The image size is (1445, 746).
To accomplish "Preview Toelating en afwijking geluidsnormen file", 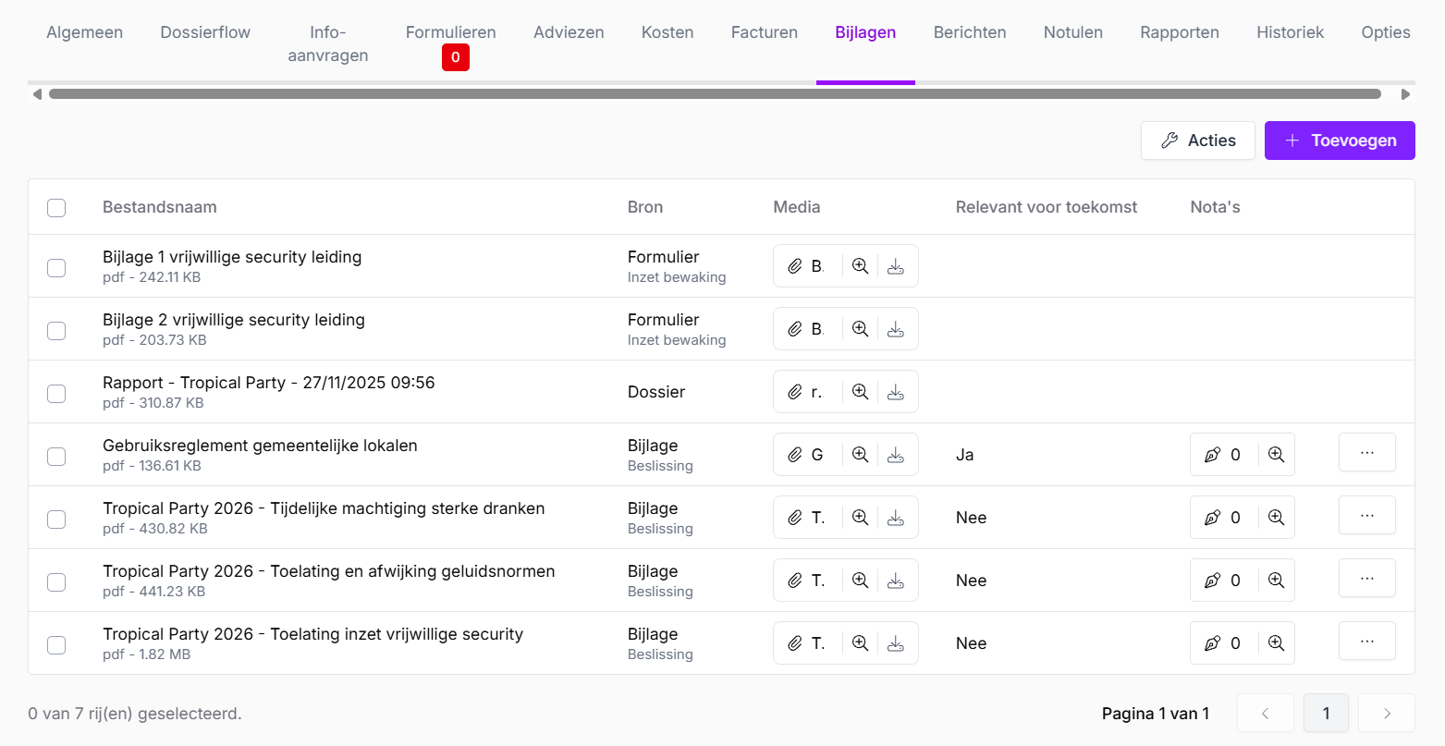I will click(x=860, y=581).
